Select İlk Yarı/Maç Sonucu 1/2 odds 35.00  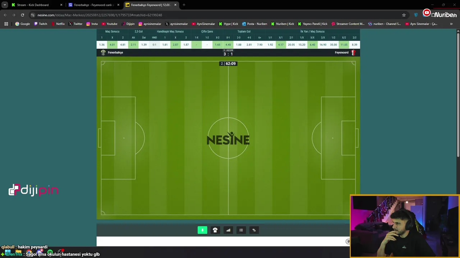[333, 45]
